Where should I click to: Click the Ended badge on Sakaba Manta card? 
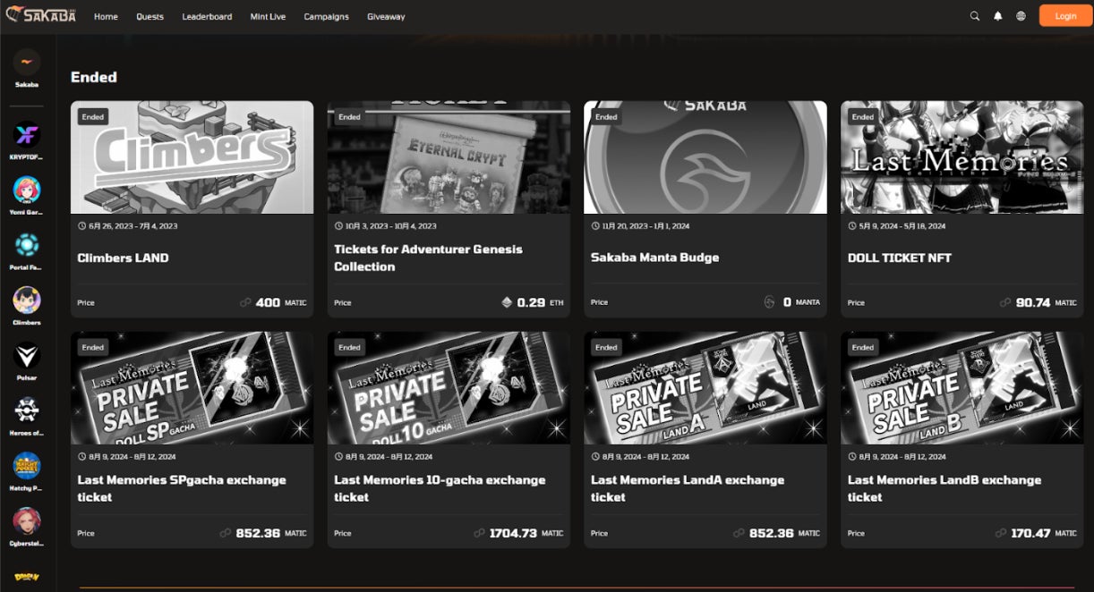pyautogui.click(x=606, y=117)
